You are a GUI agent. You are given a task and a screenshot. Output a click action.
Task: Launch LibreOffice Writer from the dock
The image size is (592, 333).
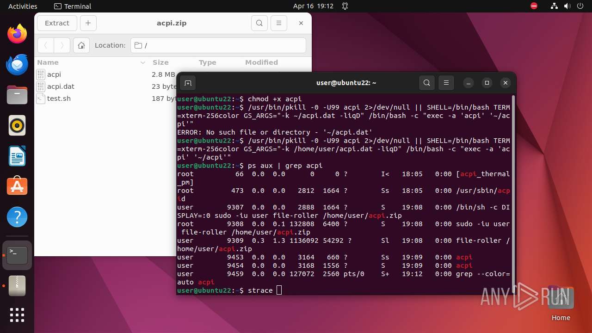click(x=17, y=156)
